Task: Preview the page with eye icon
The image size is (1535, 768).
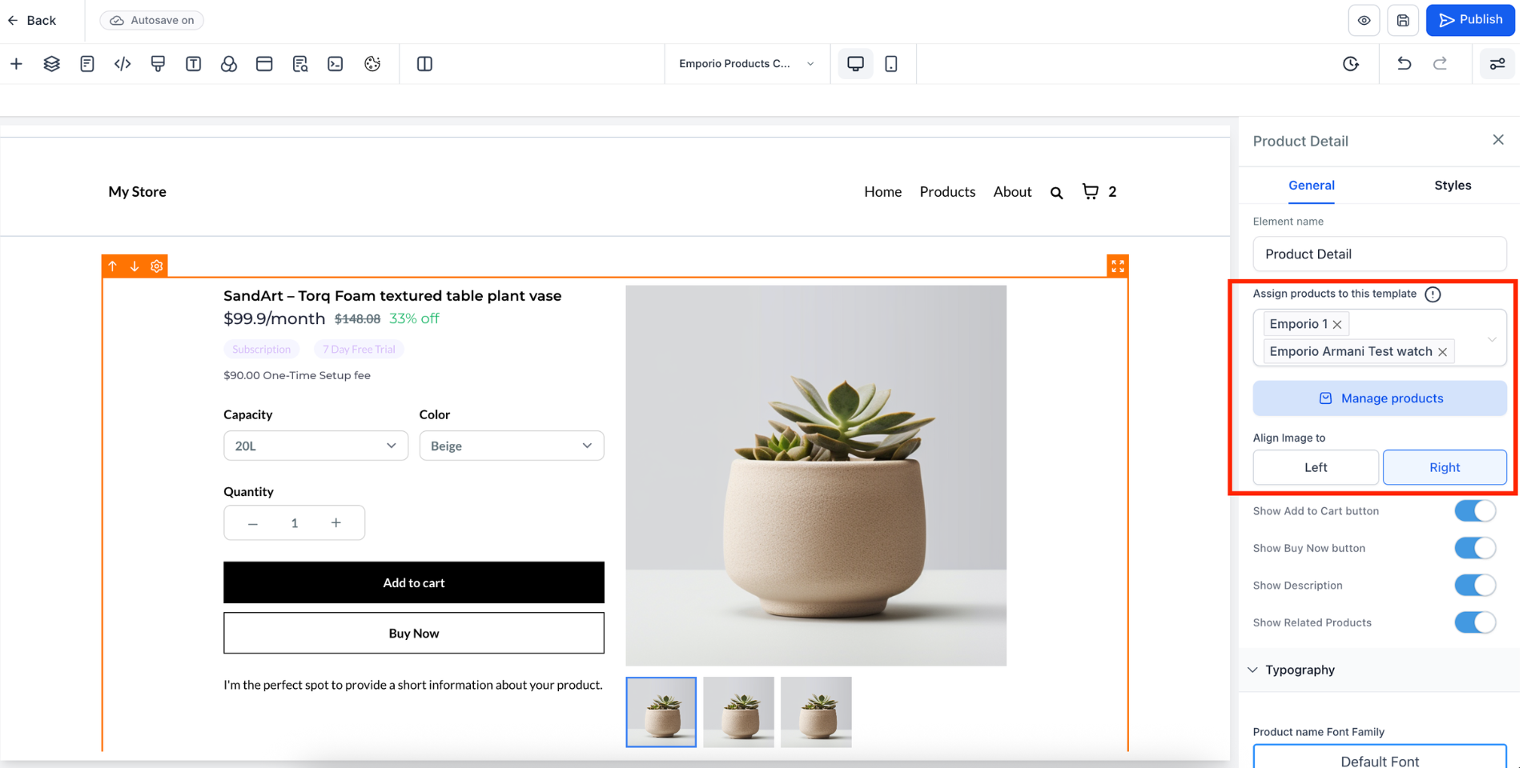Action: (x=1364, y=21)
